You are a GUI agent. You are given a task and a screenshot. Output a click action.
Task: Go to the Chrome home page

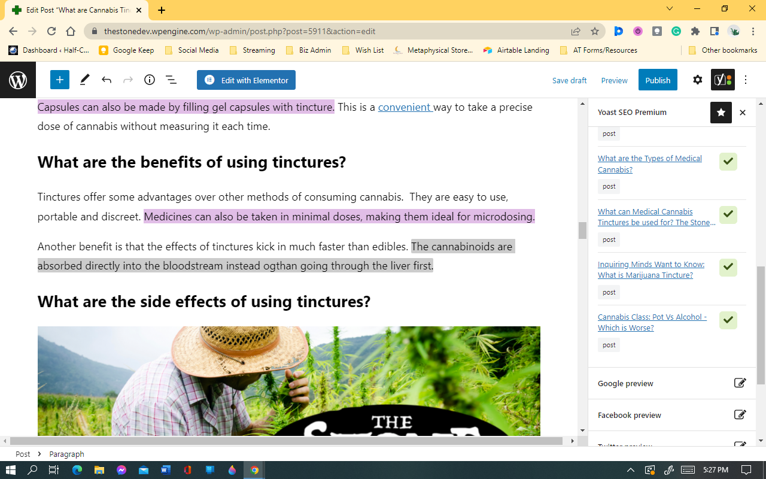click(x=71, y=31)
